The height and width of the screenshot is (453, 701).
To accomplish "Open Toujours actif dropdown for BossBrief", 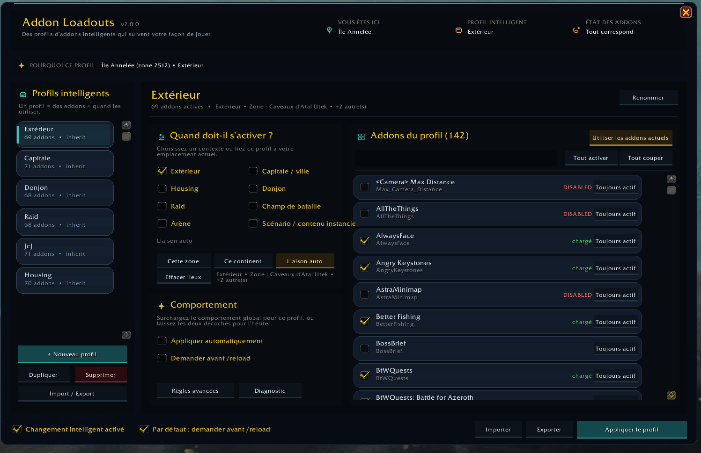I will 615,349.
